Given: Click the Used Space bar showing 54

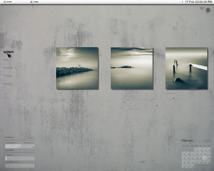Looking at the screenshot, I should coord(13,146).
